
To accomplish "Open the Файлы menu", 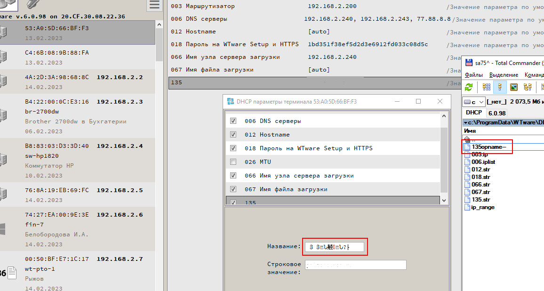I will (x=473, y=75).
